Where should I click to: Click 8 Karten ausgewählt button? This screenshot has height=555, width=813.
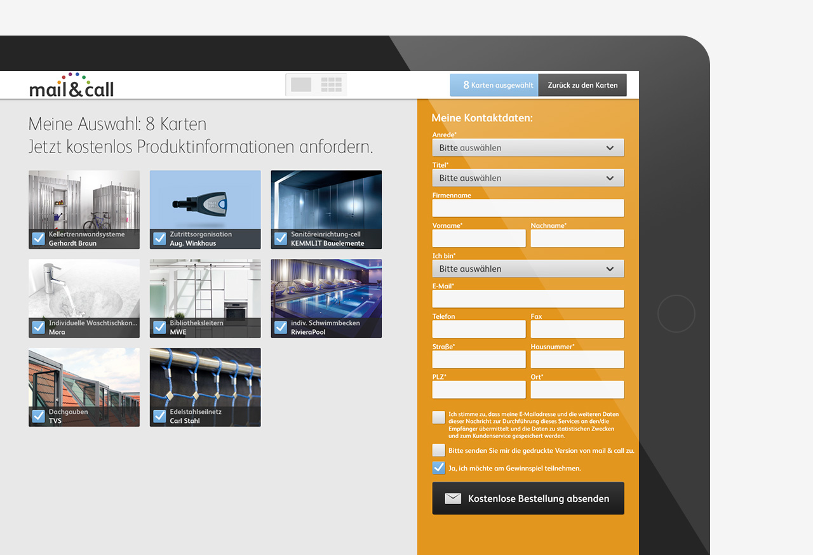coord(494,85)
